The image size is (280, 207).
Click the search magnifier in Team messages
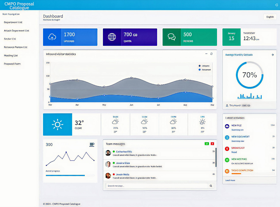211,186
